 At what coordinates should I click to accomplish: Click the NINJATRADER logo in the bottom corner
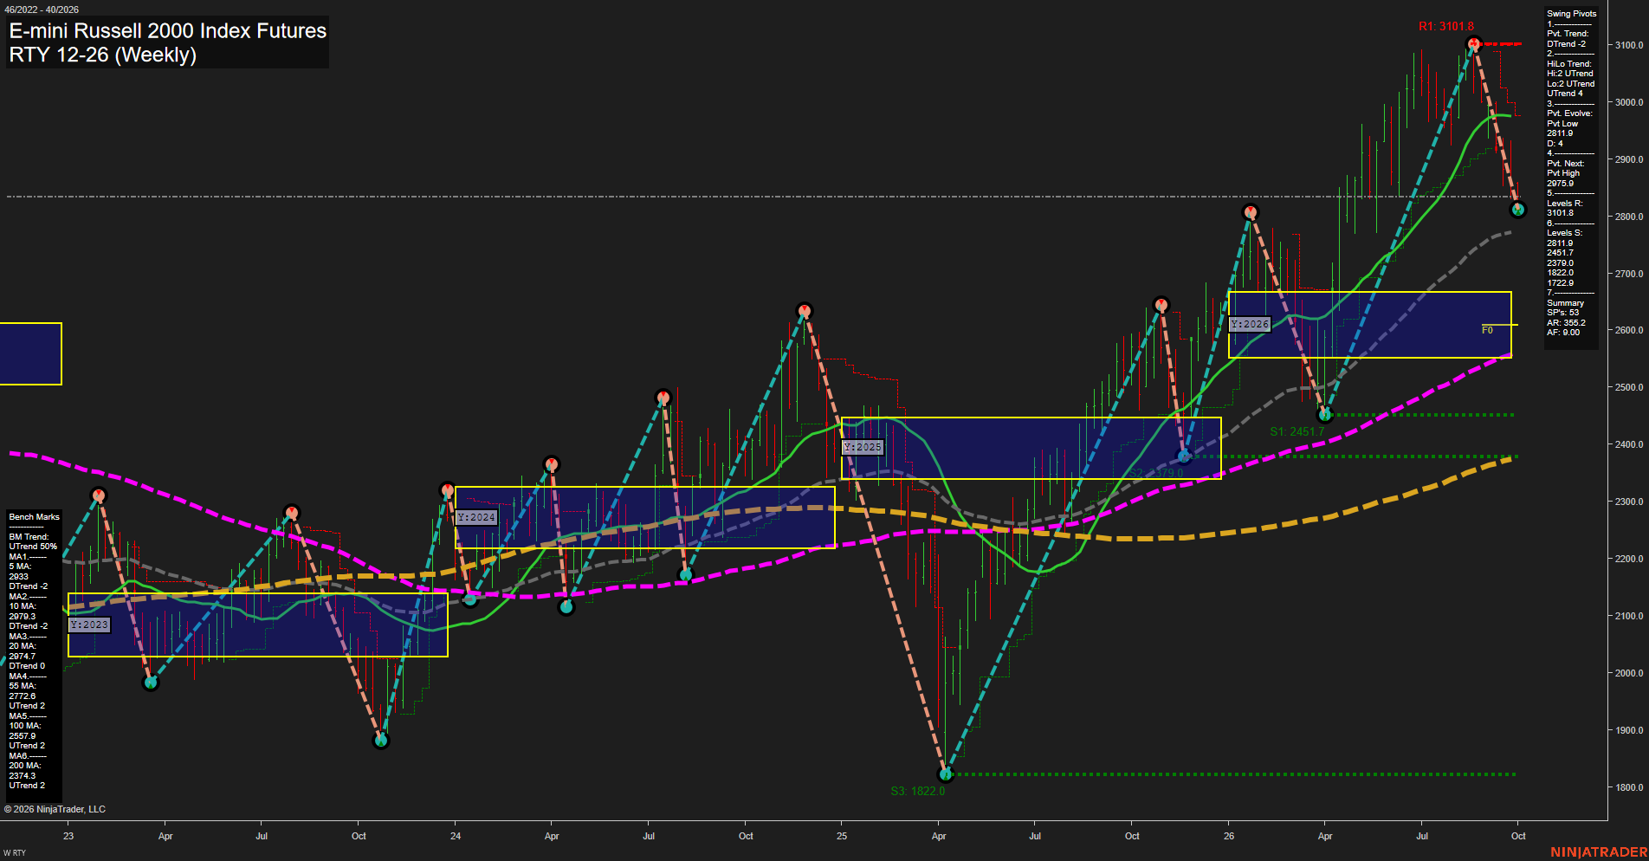click(x=1599, y=852)
